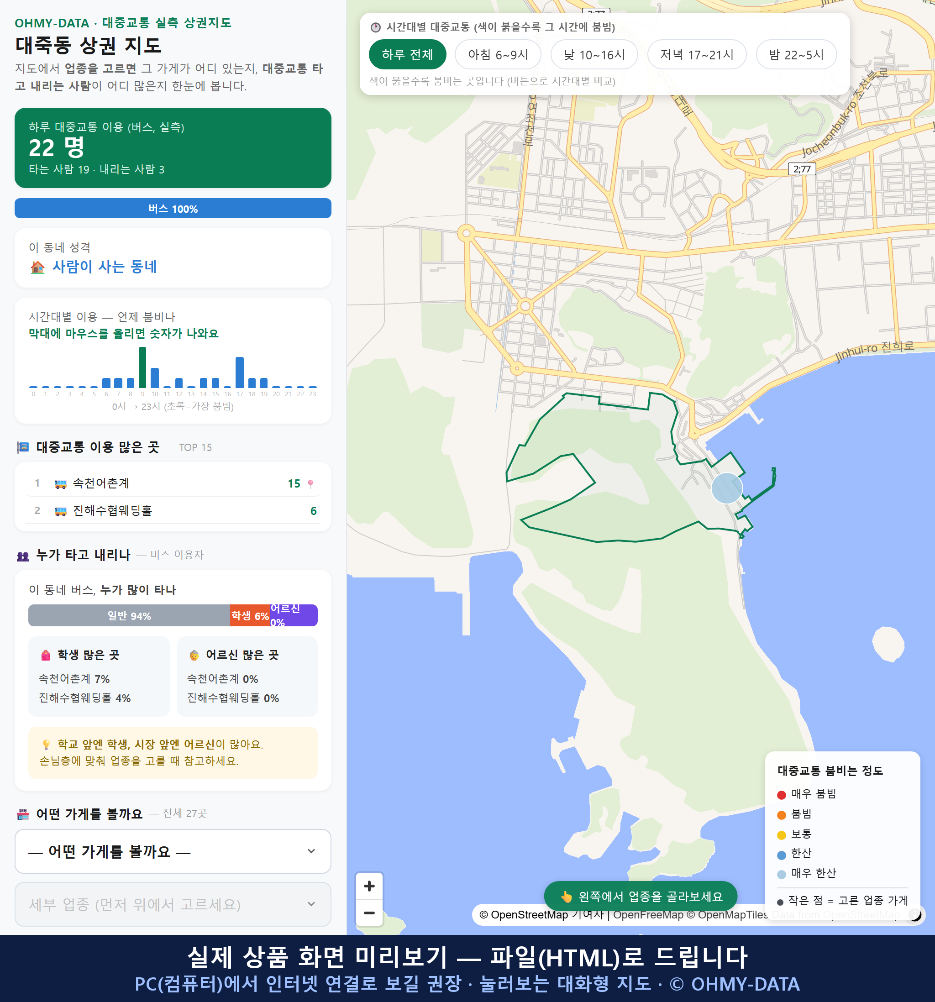Zoom in the map with plus button
Image resolution: width=935 pixels, height=1002 pixels.
[x=369, y=886]
